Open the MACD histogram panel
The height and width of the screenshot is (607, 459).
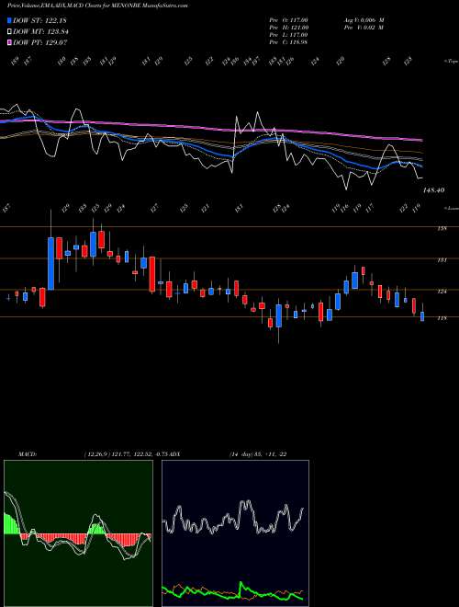point(78,533)
